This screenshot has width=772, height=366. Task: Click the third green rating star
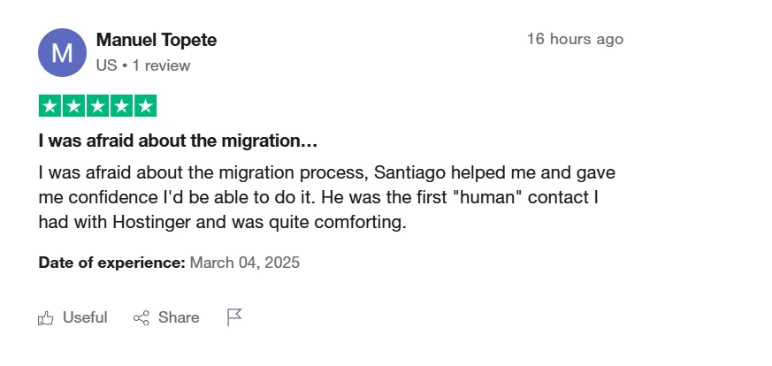pyautogui.click(x=98, y=106)
